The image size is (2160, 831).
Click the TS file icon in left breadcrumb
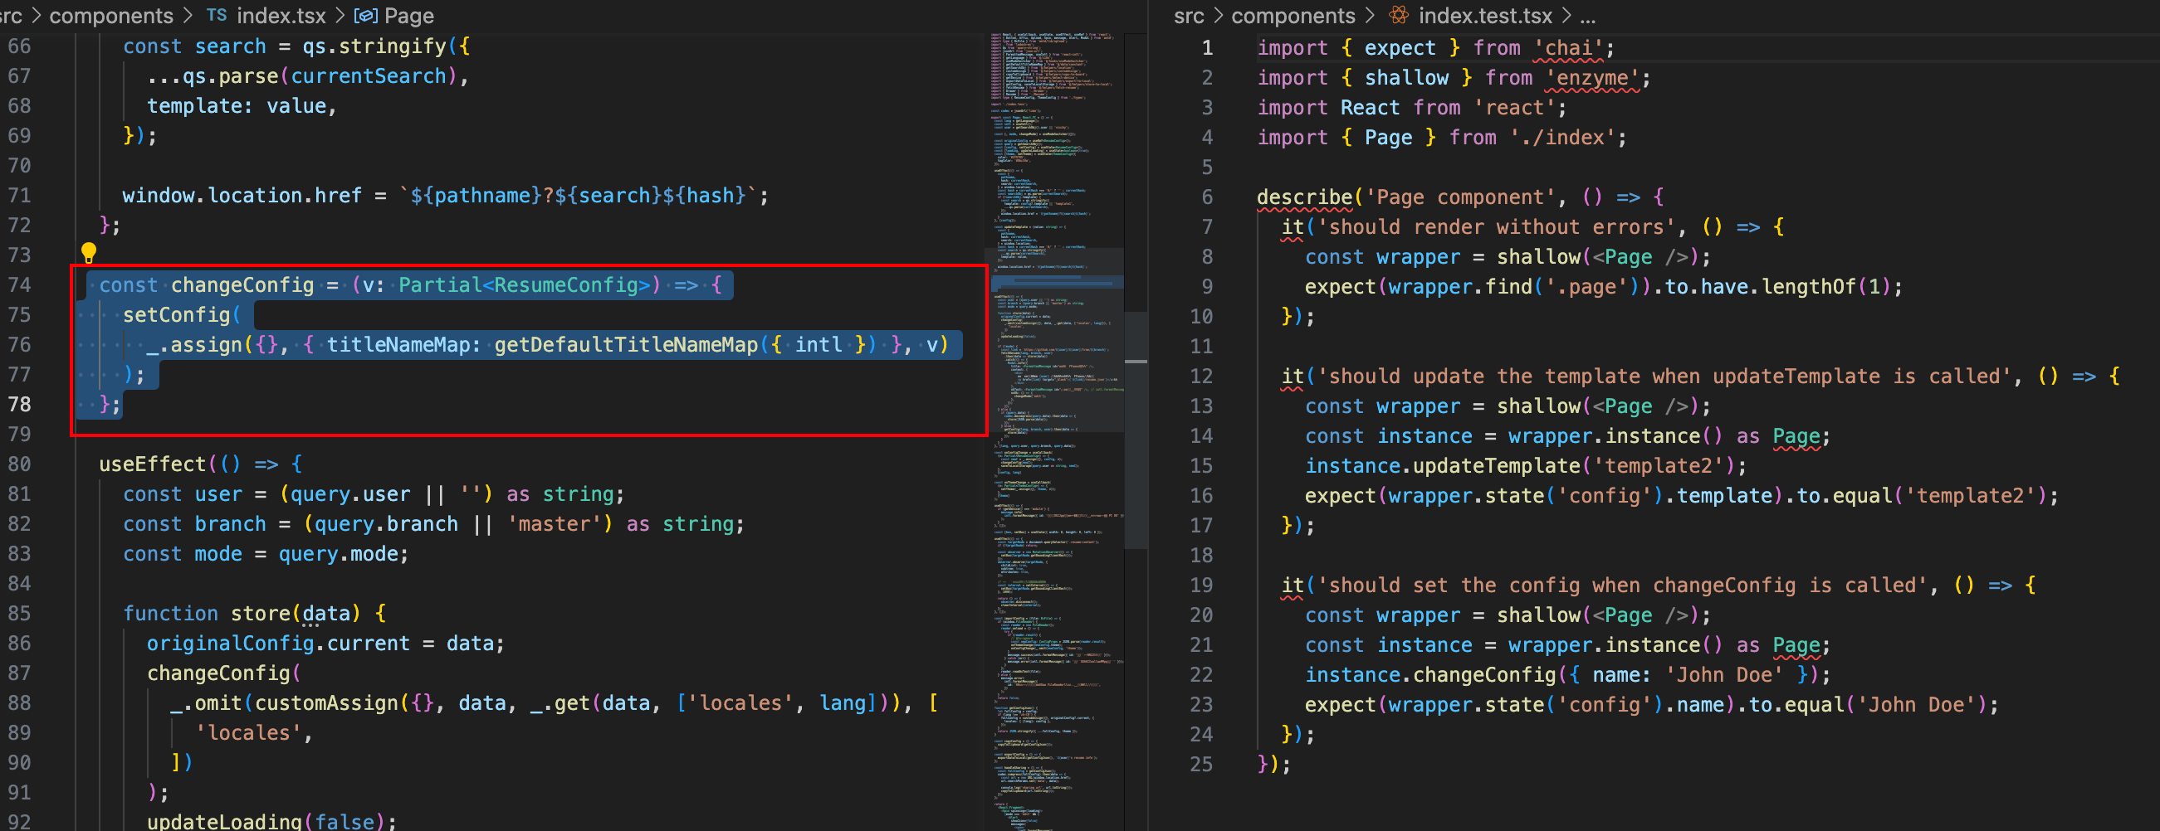pos(217,15)
